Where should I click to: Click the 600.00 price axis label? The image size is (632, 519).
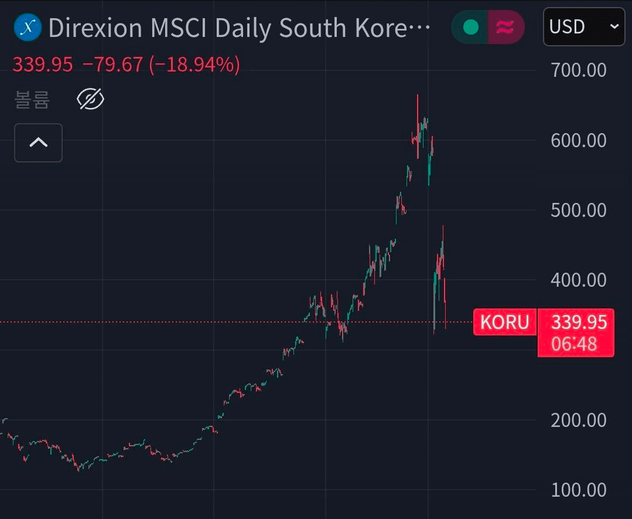point(578,140)
